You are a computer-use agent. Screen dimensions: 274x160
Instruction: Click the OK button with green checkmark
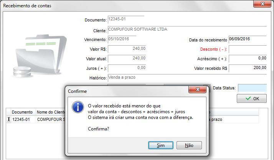(252, 99)
